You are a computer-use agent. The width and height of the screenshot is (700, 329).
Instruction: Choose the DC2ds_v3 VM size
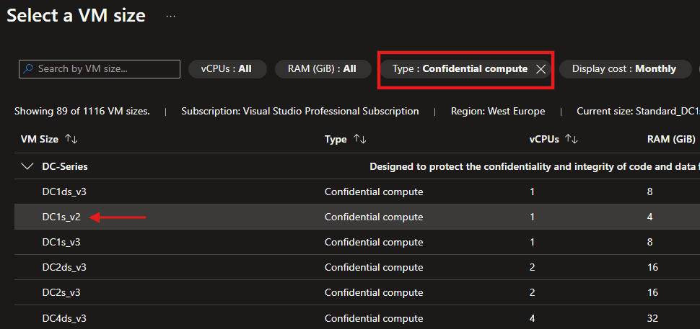pyautogui.click(x=64, y=267)
